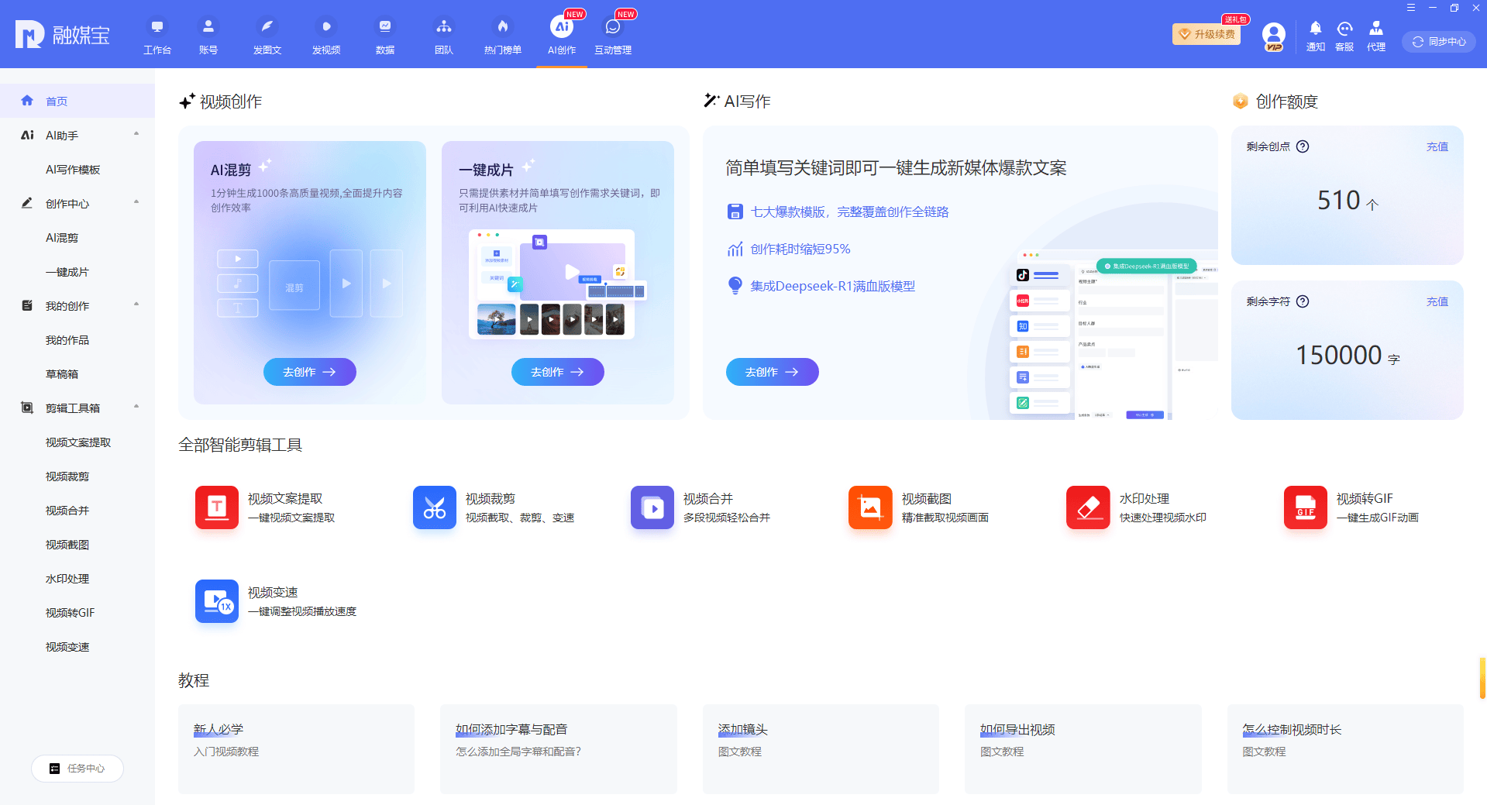Click the 水印处理 eraser icon
1487x805 pixels.
1088,507
